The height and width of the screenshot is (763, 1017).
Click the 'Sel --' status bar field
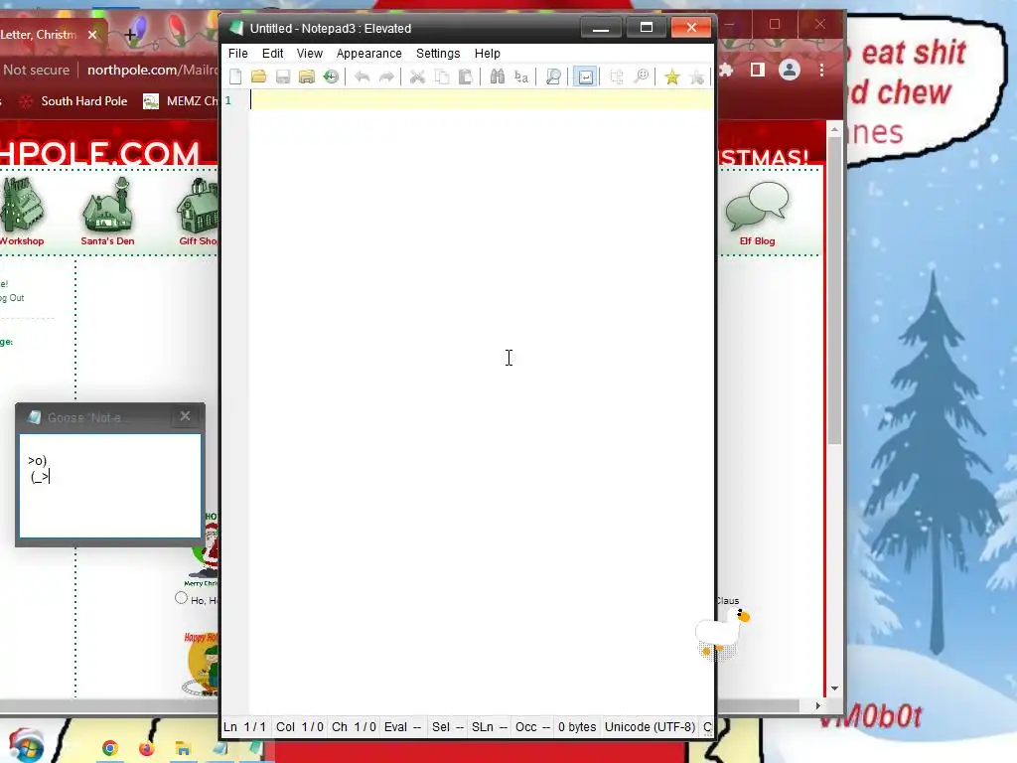pos(448,726)
